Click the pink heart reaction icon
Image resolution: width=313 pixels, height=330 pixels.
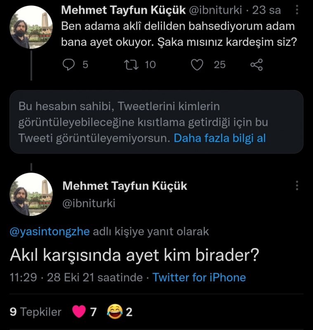pos(78,311)
